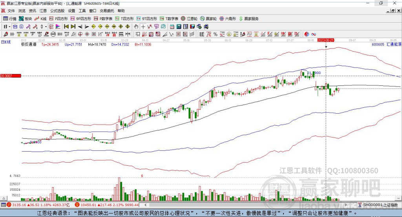Open the 9T四方形 tool
Screen dimensions: 402x217
point(147,19)
